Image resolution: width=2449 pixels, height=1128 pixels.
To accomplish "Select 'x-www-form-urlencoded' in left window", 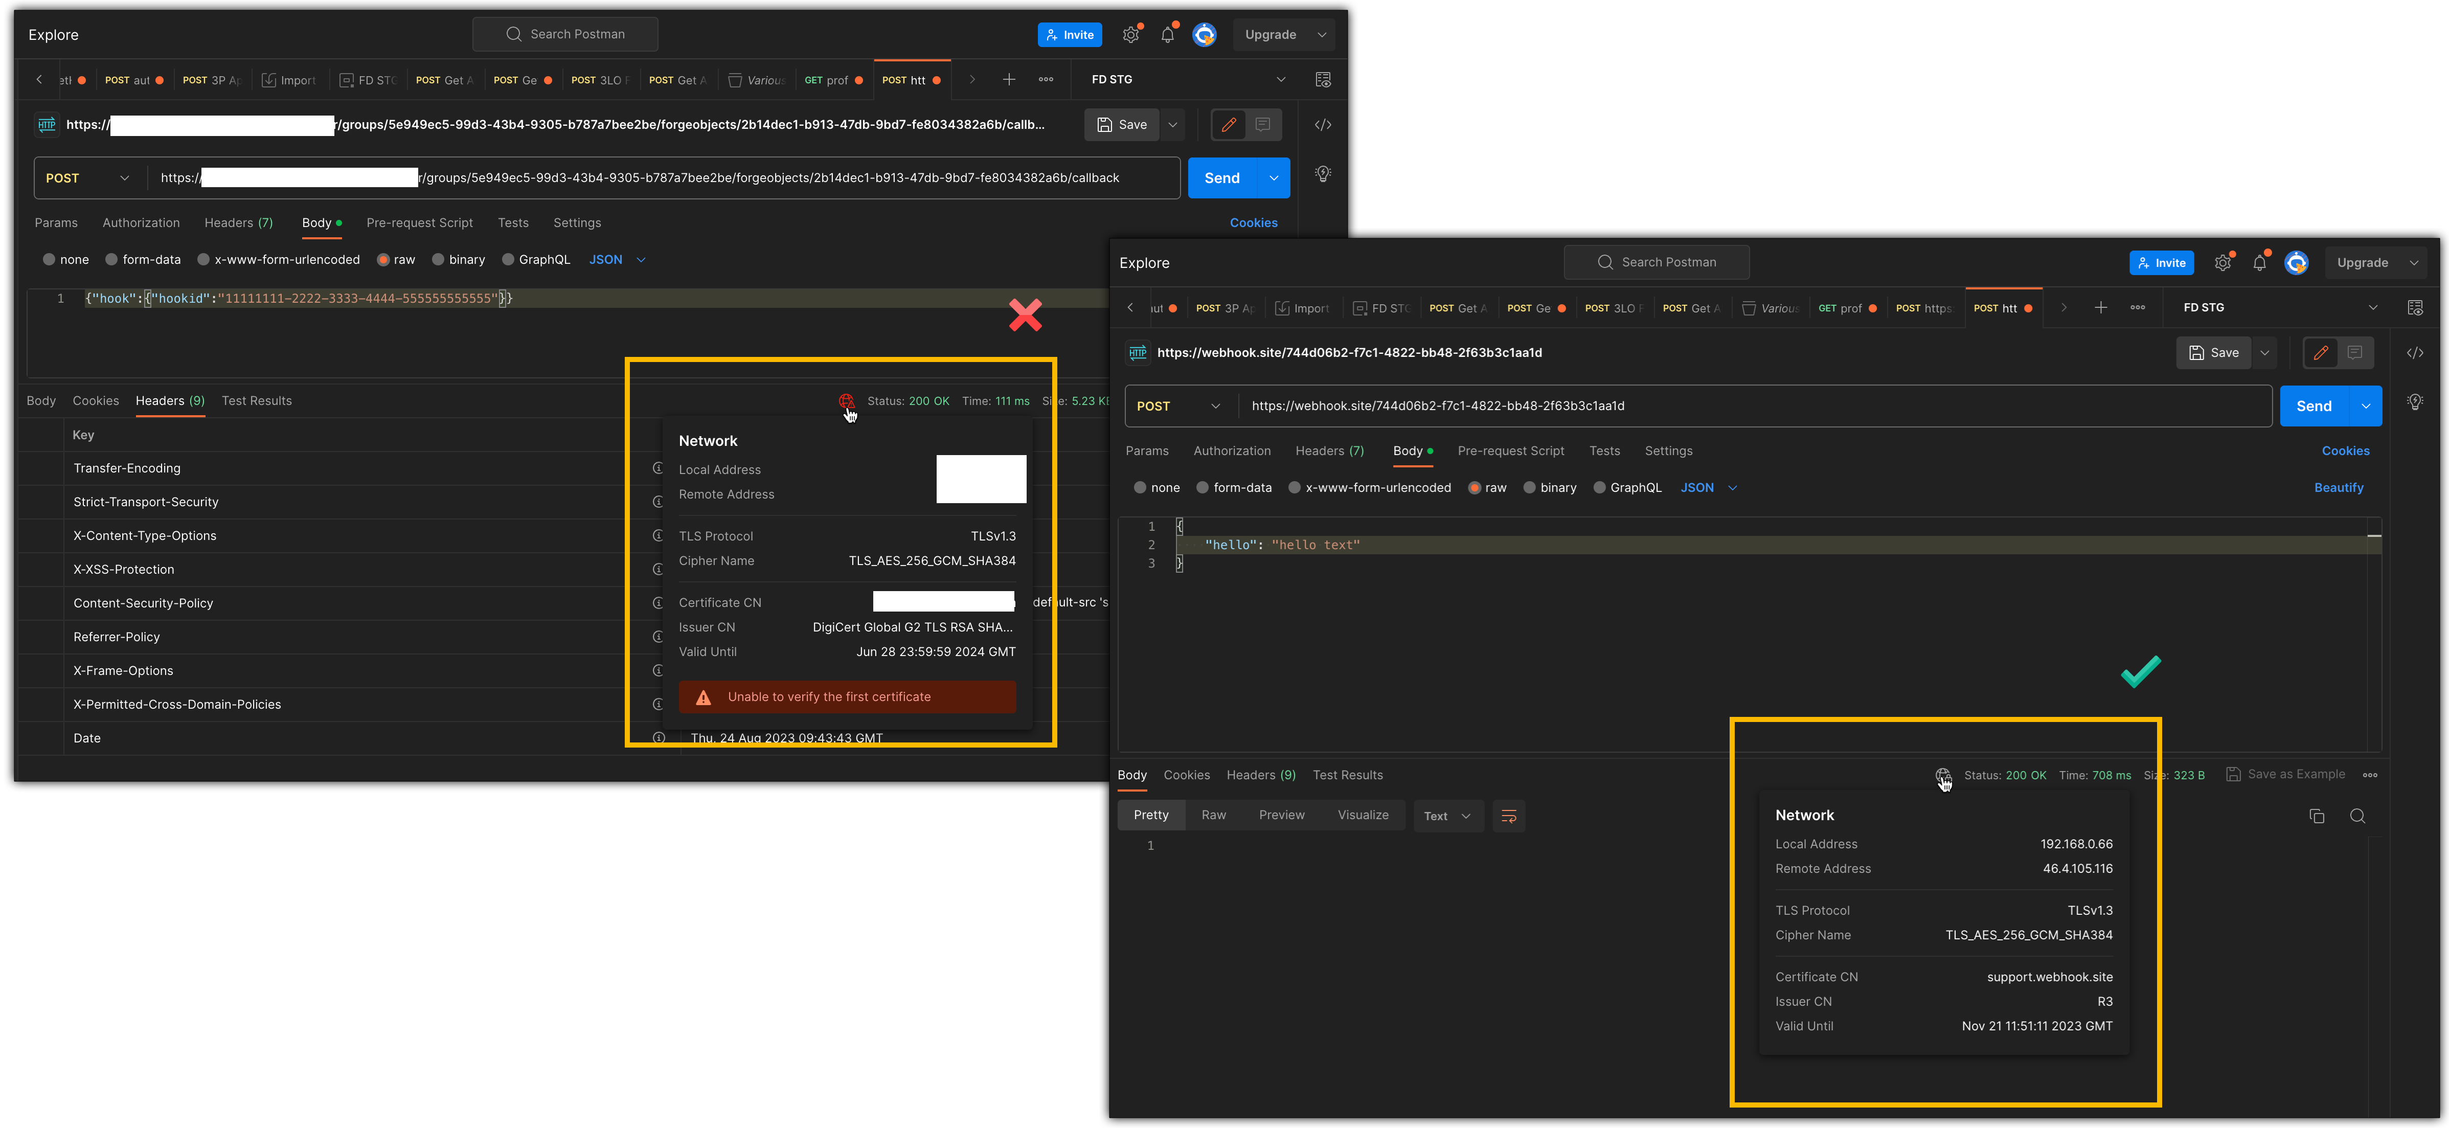I will 279,260.
